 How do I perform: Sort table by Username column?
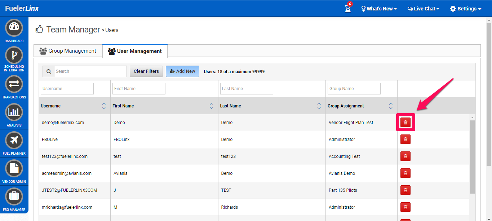tap(104, 106)
